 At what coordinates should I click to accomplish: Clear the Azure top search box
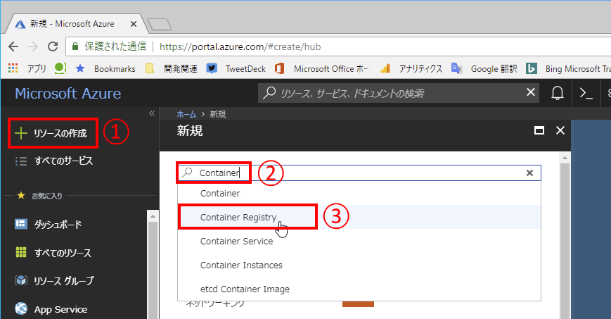pyautogui.click(x=530, y=92)
